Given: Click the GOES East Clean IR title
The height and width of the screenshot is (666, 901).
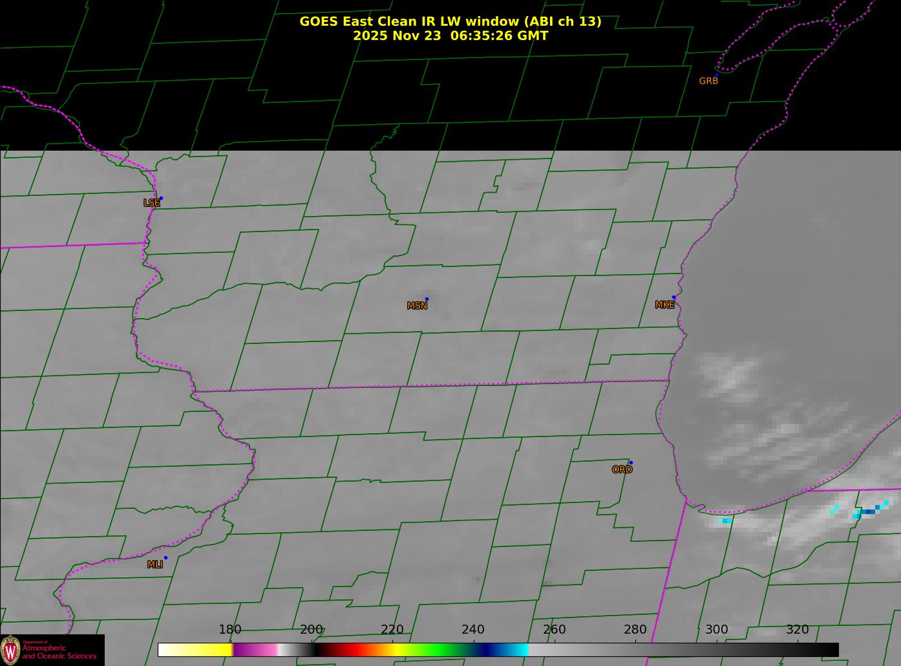Looking at the screenshot, I should 450,21.
